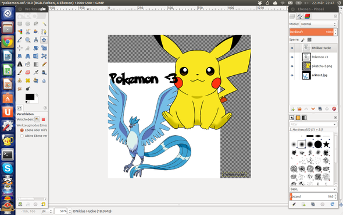Screen dimensions: 343x215
Task: Select the Rectangle Select tool
Action: pos(20,24)
